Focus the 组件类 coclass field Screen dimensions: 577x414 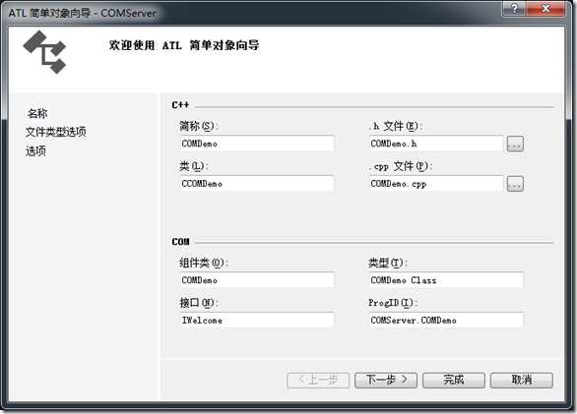coord(257,280)
